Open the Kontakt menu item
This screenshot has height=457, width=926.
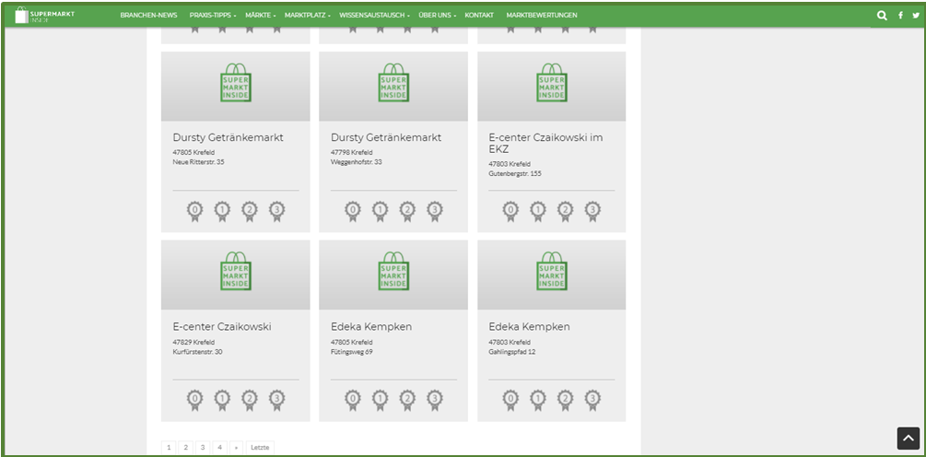click(479, 16)
